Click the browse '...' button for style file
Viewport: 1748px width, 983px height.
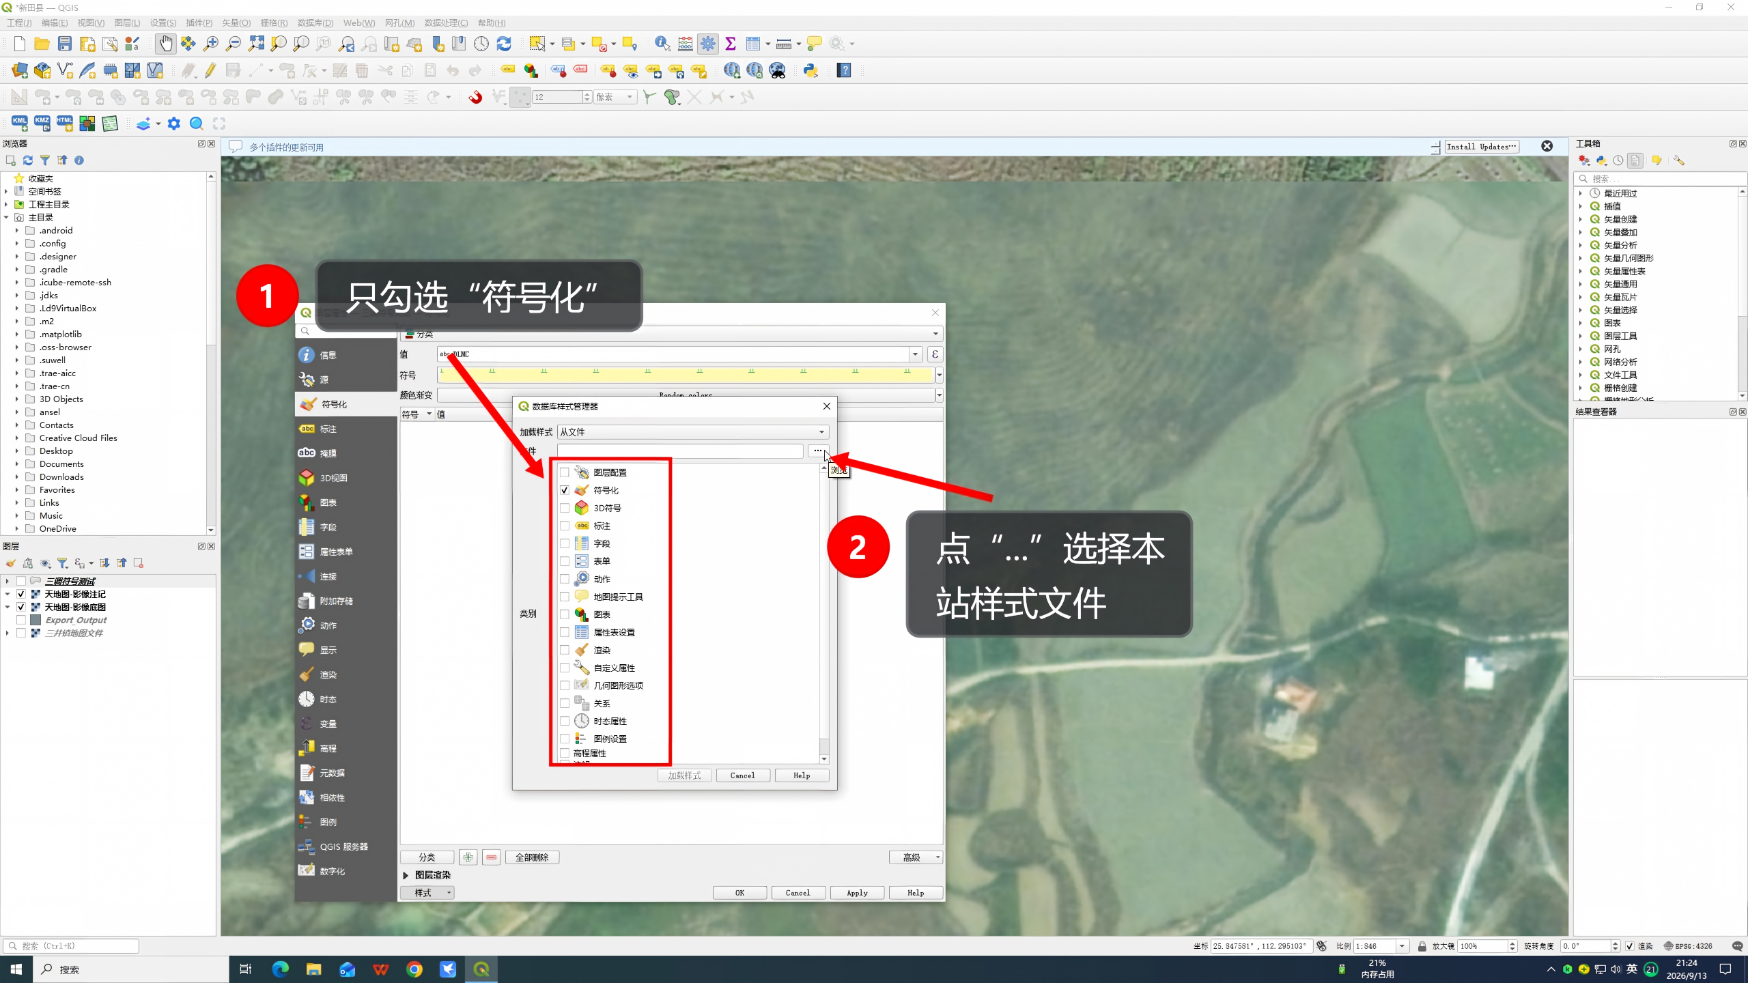pyautogui.click(x=817, y=451)
